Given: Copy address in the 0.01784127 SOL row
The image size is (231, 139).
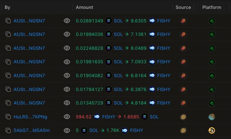Looking at the screenshot, I should (8, 89).
